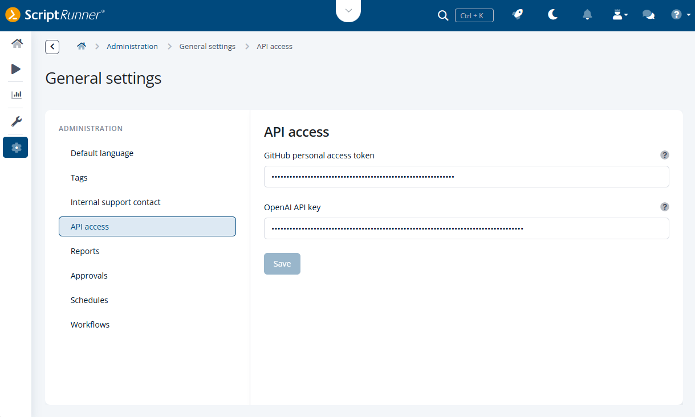
Task: Click the API access panel heading
Action: (x=296, y=132)
